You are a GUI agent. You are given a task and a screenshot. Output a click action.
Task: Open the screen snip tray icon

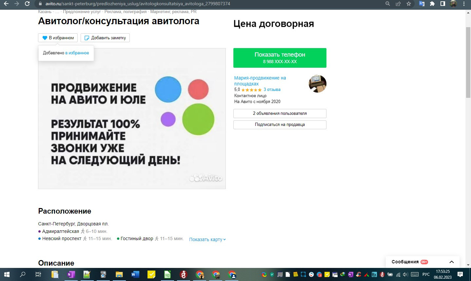pyautogui.click(x=304, y=274)
